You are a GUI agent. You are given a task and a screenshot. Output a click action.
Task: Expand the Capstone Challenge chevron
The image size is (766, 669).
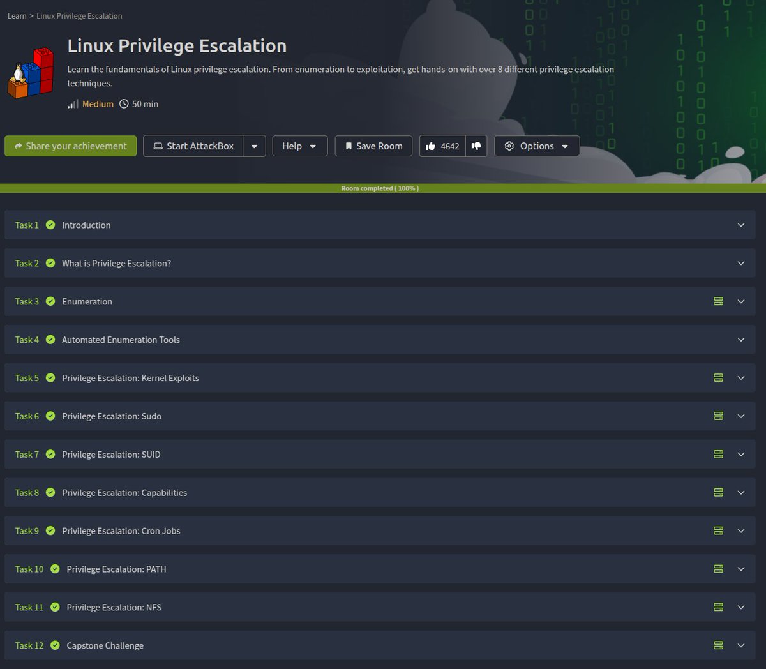741,645
